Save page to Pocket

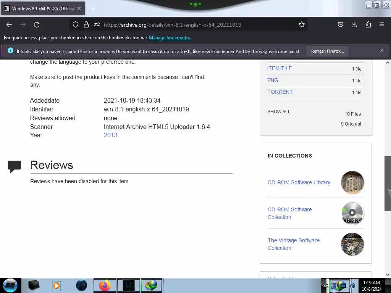(x=340, y=24)
